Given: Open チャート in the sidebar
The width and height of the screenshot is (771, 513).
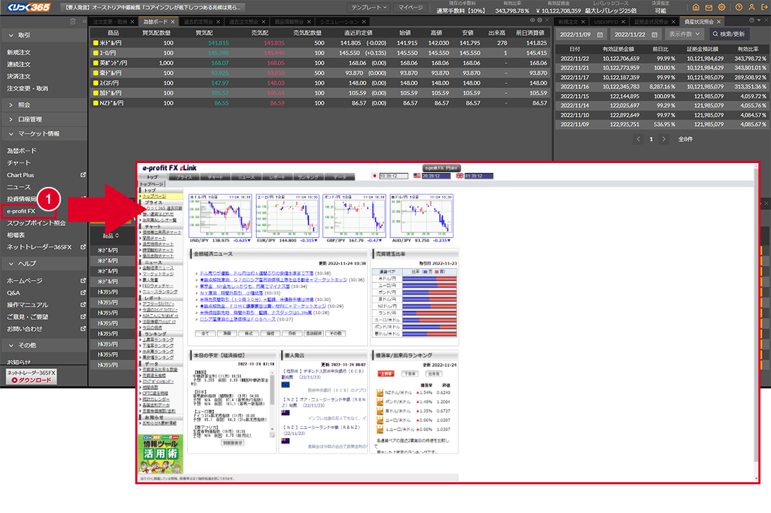Looking at the screenshot, I should 19,163.
